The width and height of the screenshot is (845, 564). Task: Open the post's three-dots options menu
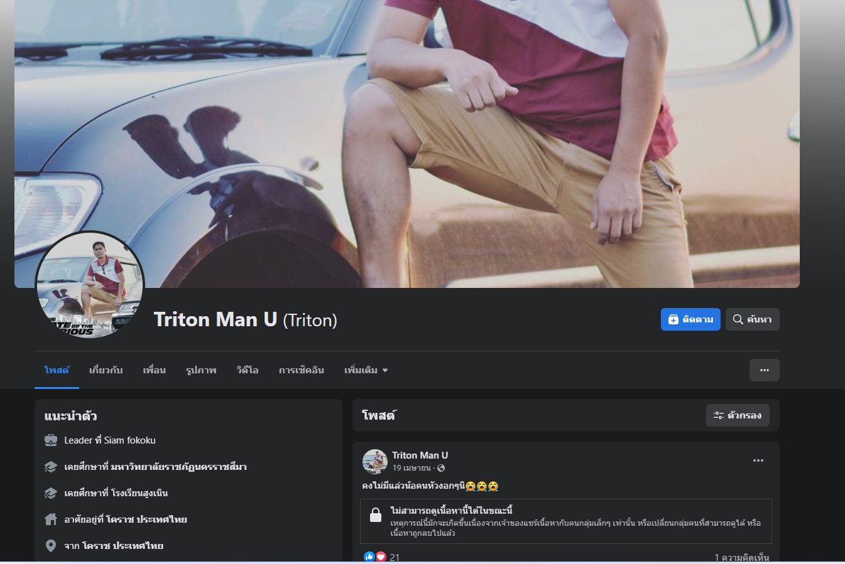758,460
